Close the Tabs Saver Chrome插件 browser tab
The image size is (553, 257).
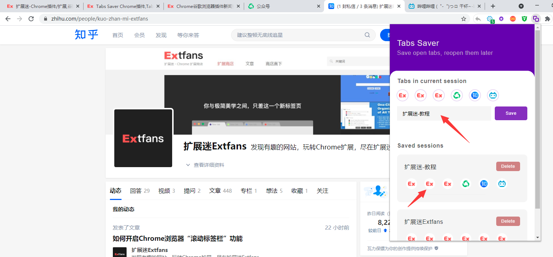coord(158,6)
